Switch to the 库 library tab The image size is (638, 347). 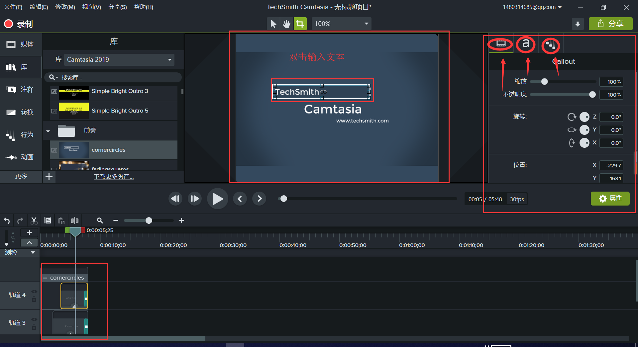(x=21, y=67)
